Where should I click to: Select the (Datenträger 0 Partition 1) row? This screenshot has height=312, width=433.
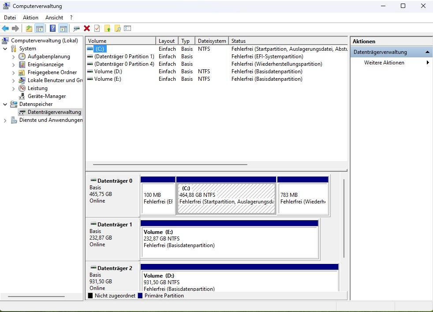click(x=216, y=56)
